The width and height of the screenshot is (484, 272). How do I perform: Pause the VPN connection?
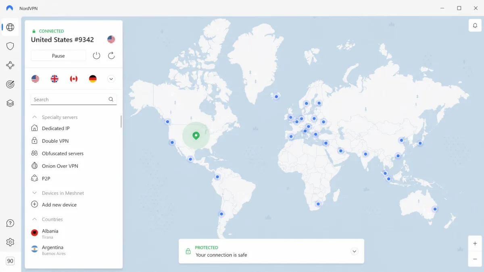tap(58, 56)
